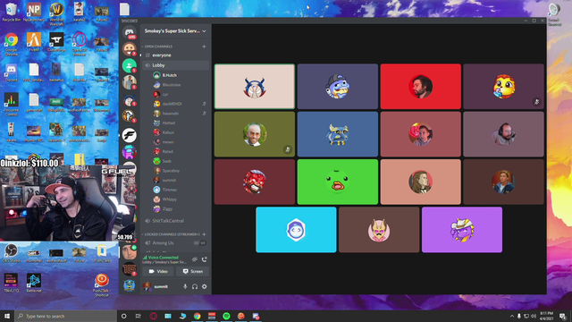The width and height of the screenshot is (572, 322).
Task: Open Opera GX Browser desktop shortcut
Action: 80,44
